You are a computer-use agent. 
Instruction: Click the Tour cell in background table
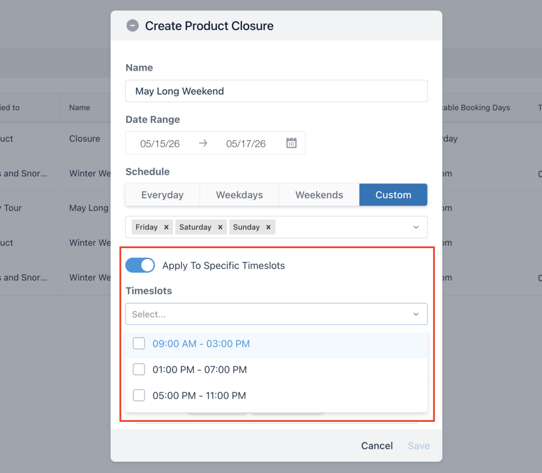click(12, 208)
